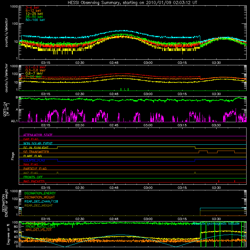Click the DECIMATION_ENERGY legend entry
This screenshot has height=250, width=250.
coord(40,193)
